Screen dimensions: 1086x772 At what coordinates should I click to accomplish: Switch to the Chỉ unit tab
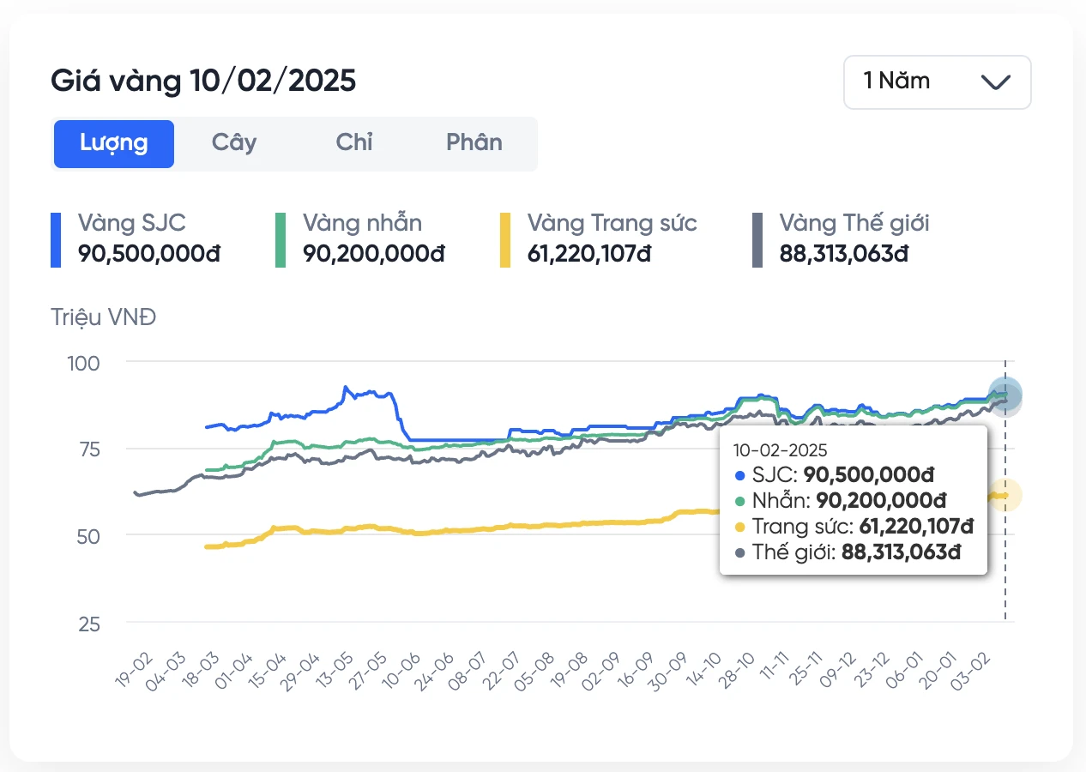pyautogui.click(x=354, y=143)
